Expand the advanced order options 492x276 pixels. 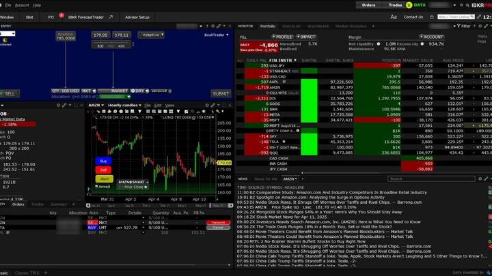coord(161,91)
